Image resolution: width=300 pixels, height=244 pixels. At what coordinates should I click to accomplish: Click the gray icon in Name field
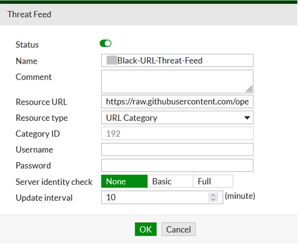pos(112,60)
